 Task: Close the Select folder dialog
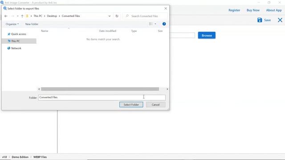pos(166,8)
